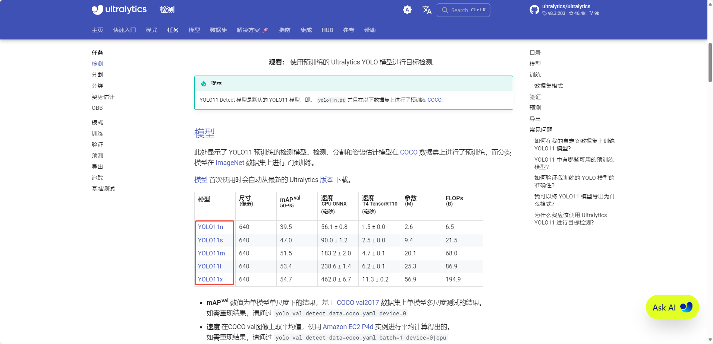713x344 pixels.
Task: Open the ultralytics GitHub repository icon
Action: [x=534, y=9]
